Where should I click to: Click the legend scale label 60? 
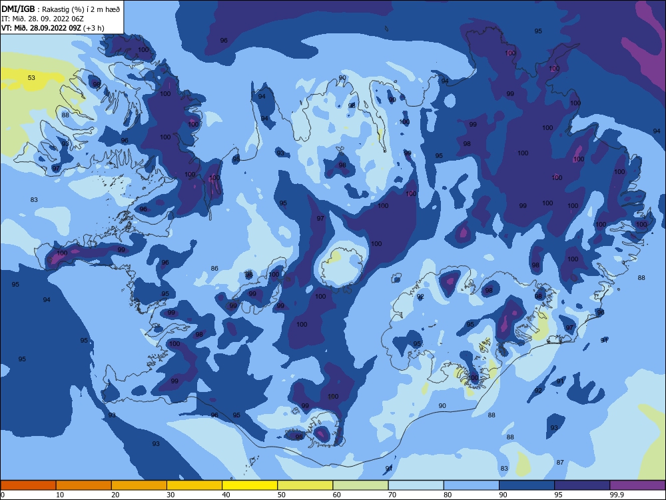pyautogui.click(x=337, y=495)
